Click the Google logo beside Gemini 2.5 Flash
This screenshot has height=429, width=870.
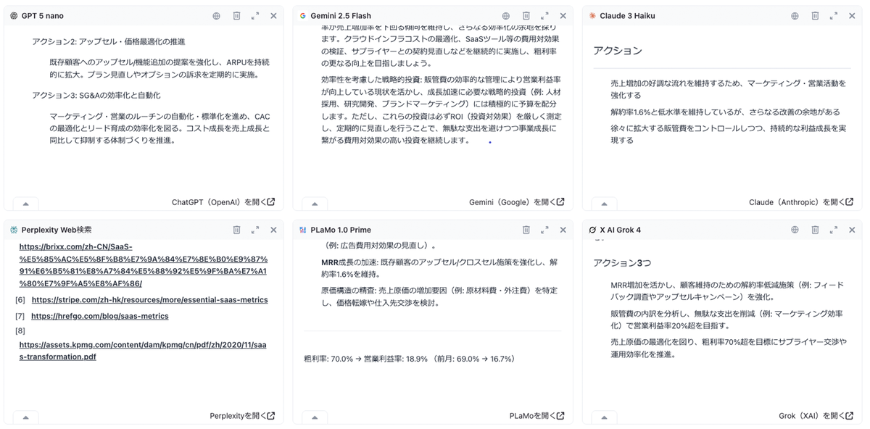pos(303,16)
